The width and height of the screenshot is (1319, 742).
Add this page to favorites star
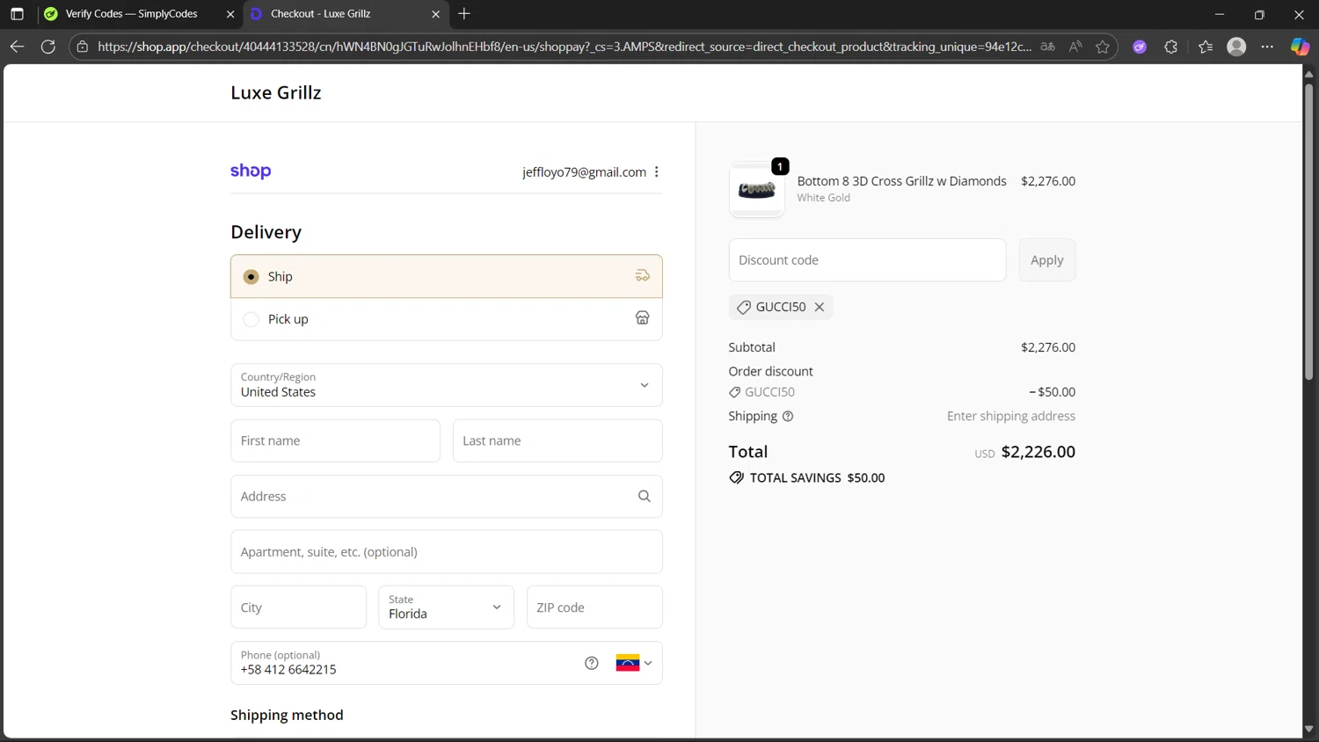[1103, 47]
